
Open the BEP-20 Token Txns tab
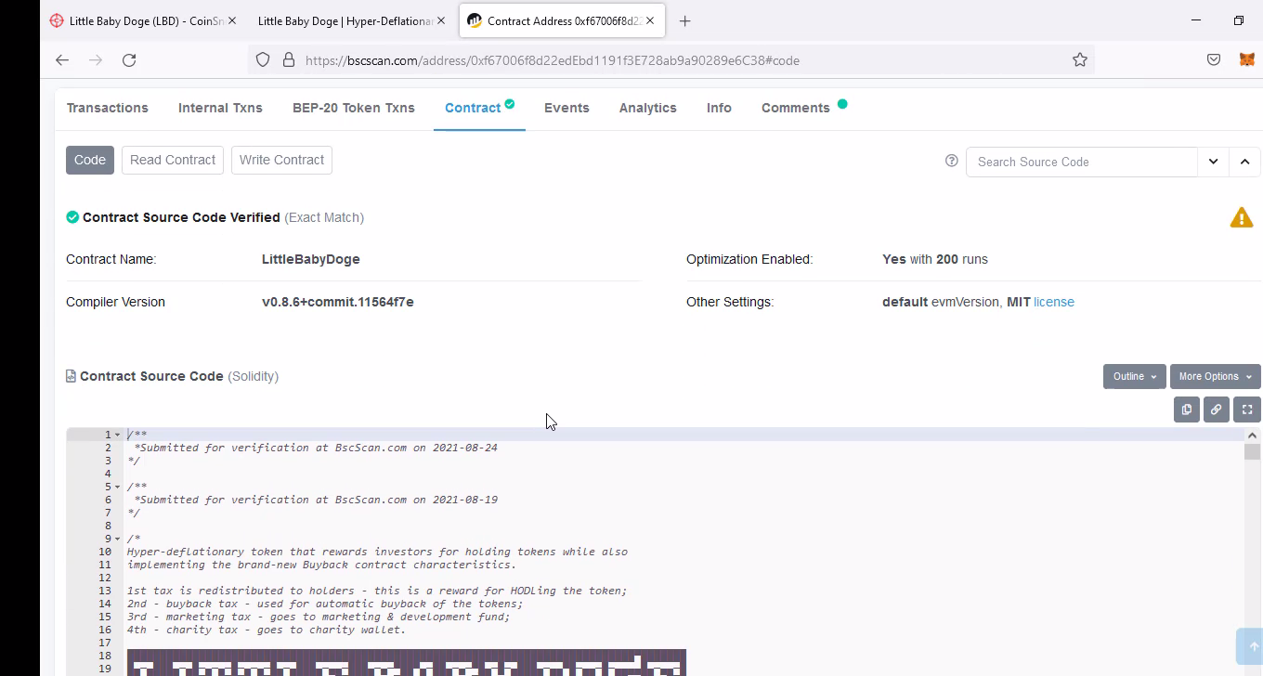(x=353, y=108)
